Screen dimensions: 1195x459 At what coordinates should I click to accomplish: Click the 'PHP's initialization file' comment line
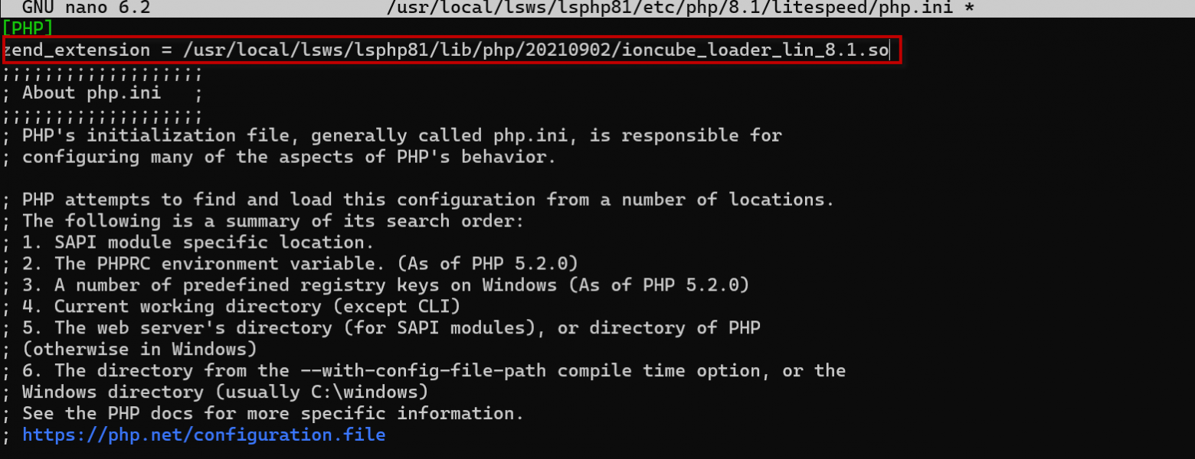(x=391, y=136)
